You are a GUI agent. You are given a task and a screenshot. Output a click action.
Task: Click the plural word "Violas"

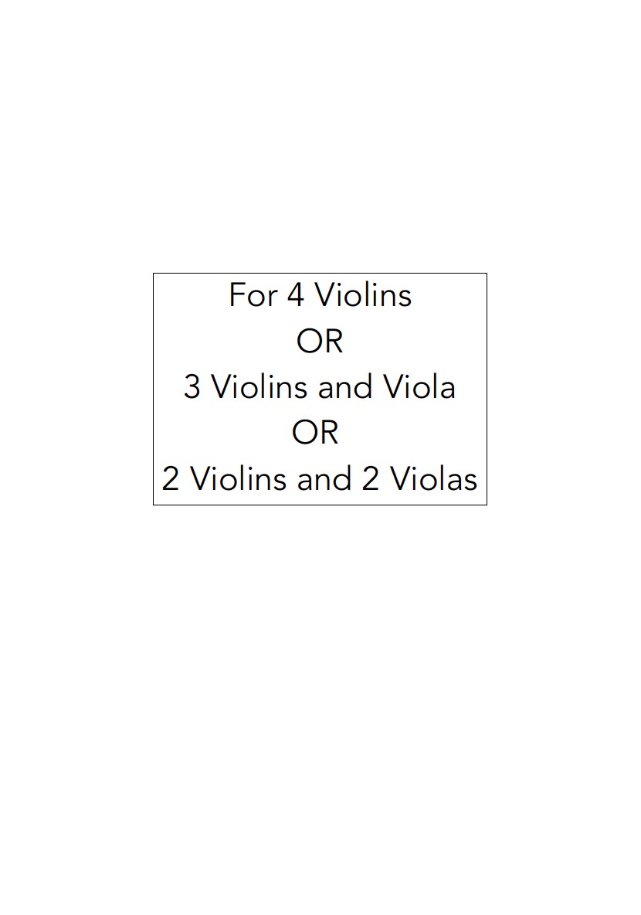click(x=433, y=479)
